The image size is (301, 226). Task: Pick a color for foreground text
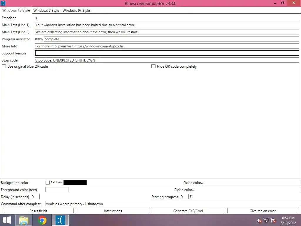coord(184,190)
